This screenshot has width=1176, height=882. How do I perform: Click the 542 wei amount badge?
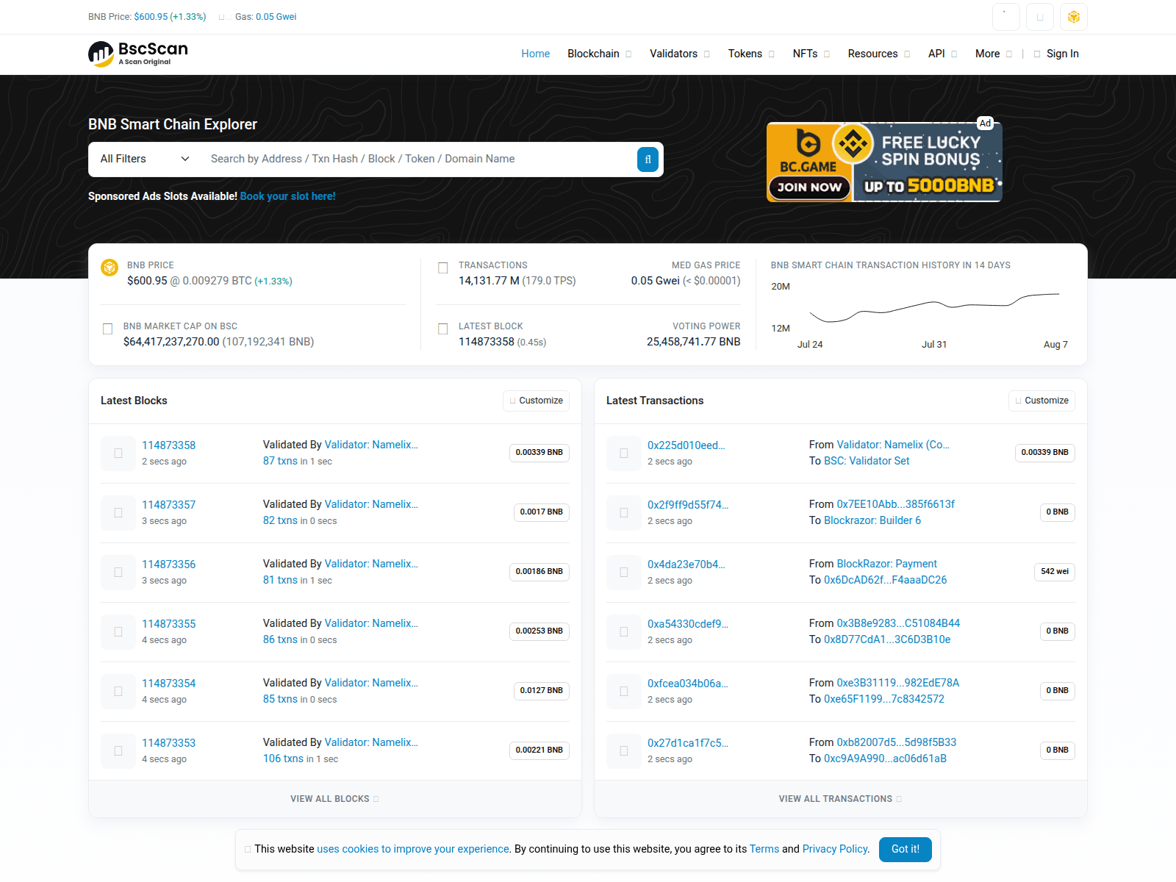click(x=1055, y=572)
